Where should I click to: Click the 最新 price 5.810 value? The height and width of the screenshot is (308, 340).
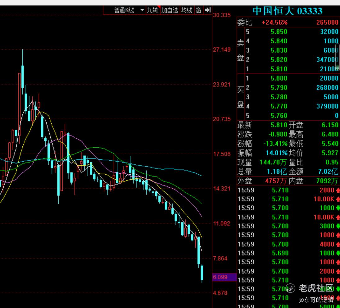(x=279, y=125)
